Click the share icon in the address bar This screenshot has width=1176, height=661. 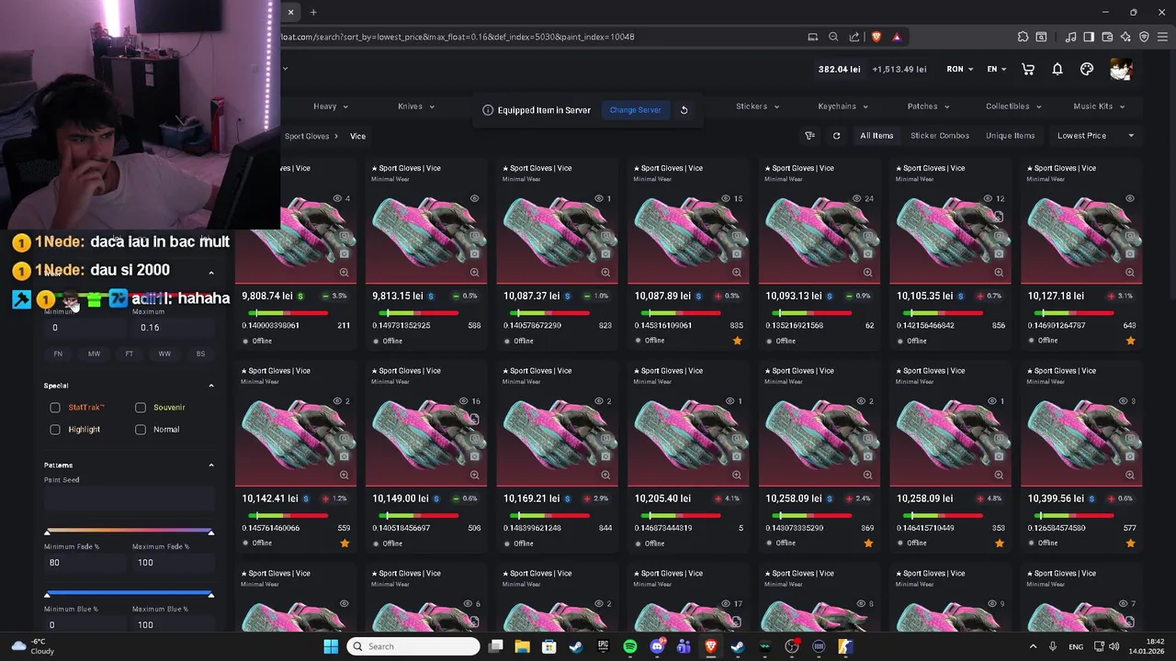tap(854, 37)
